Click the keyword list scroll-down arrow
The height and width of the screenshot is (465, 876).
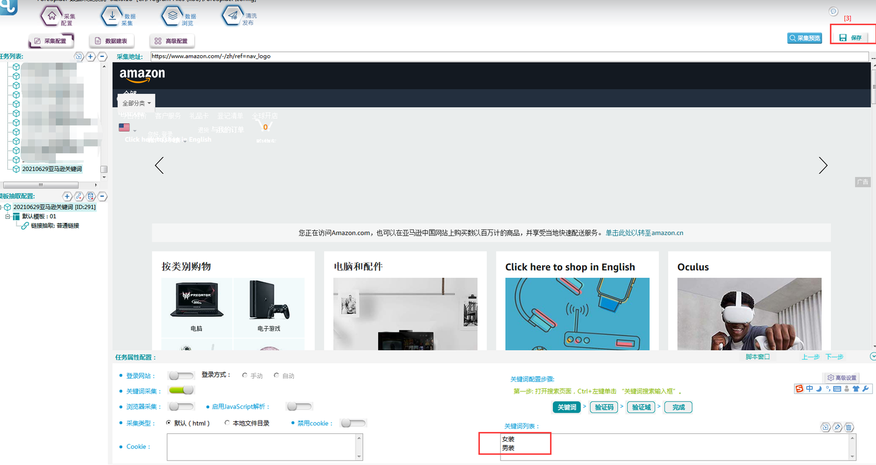coord(852,456)
